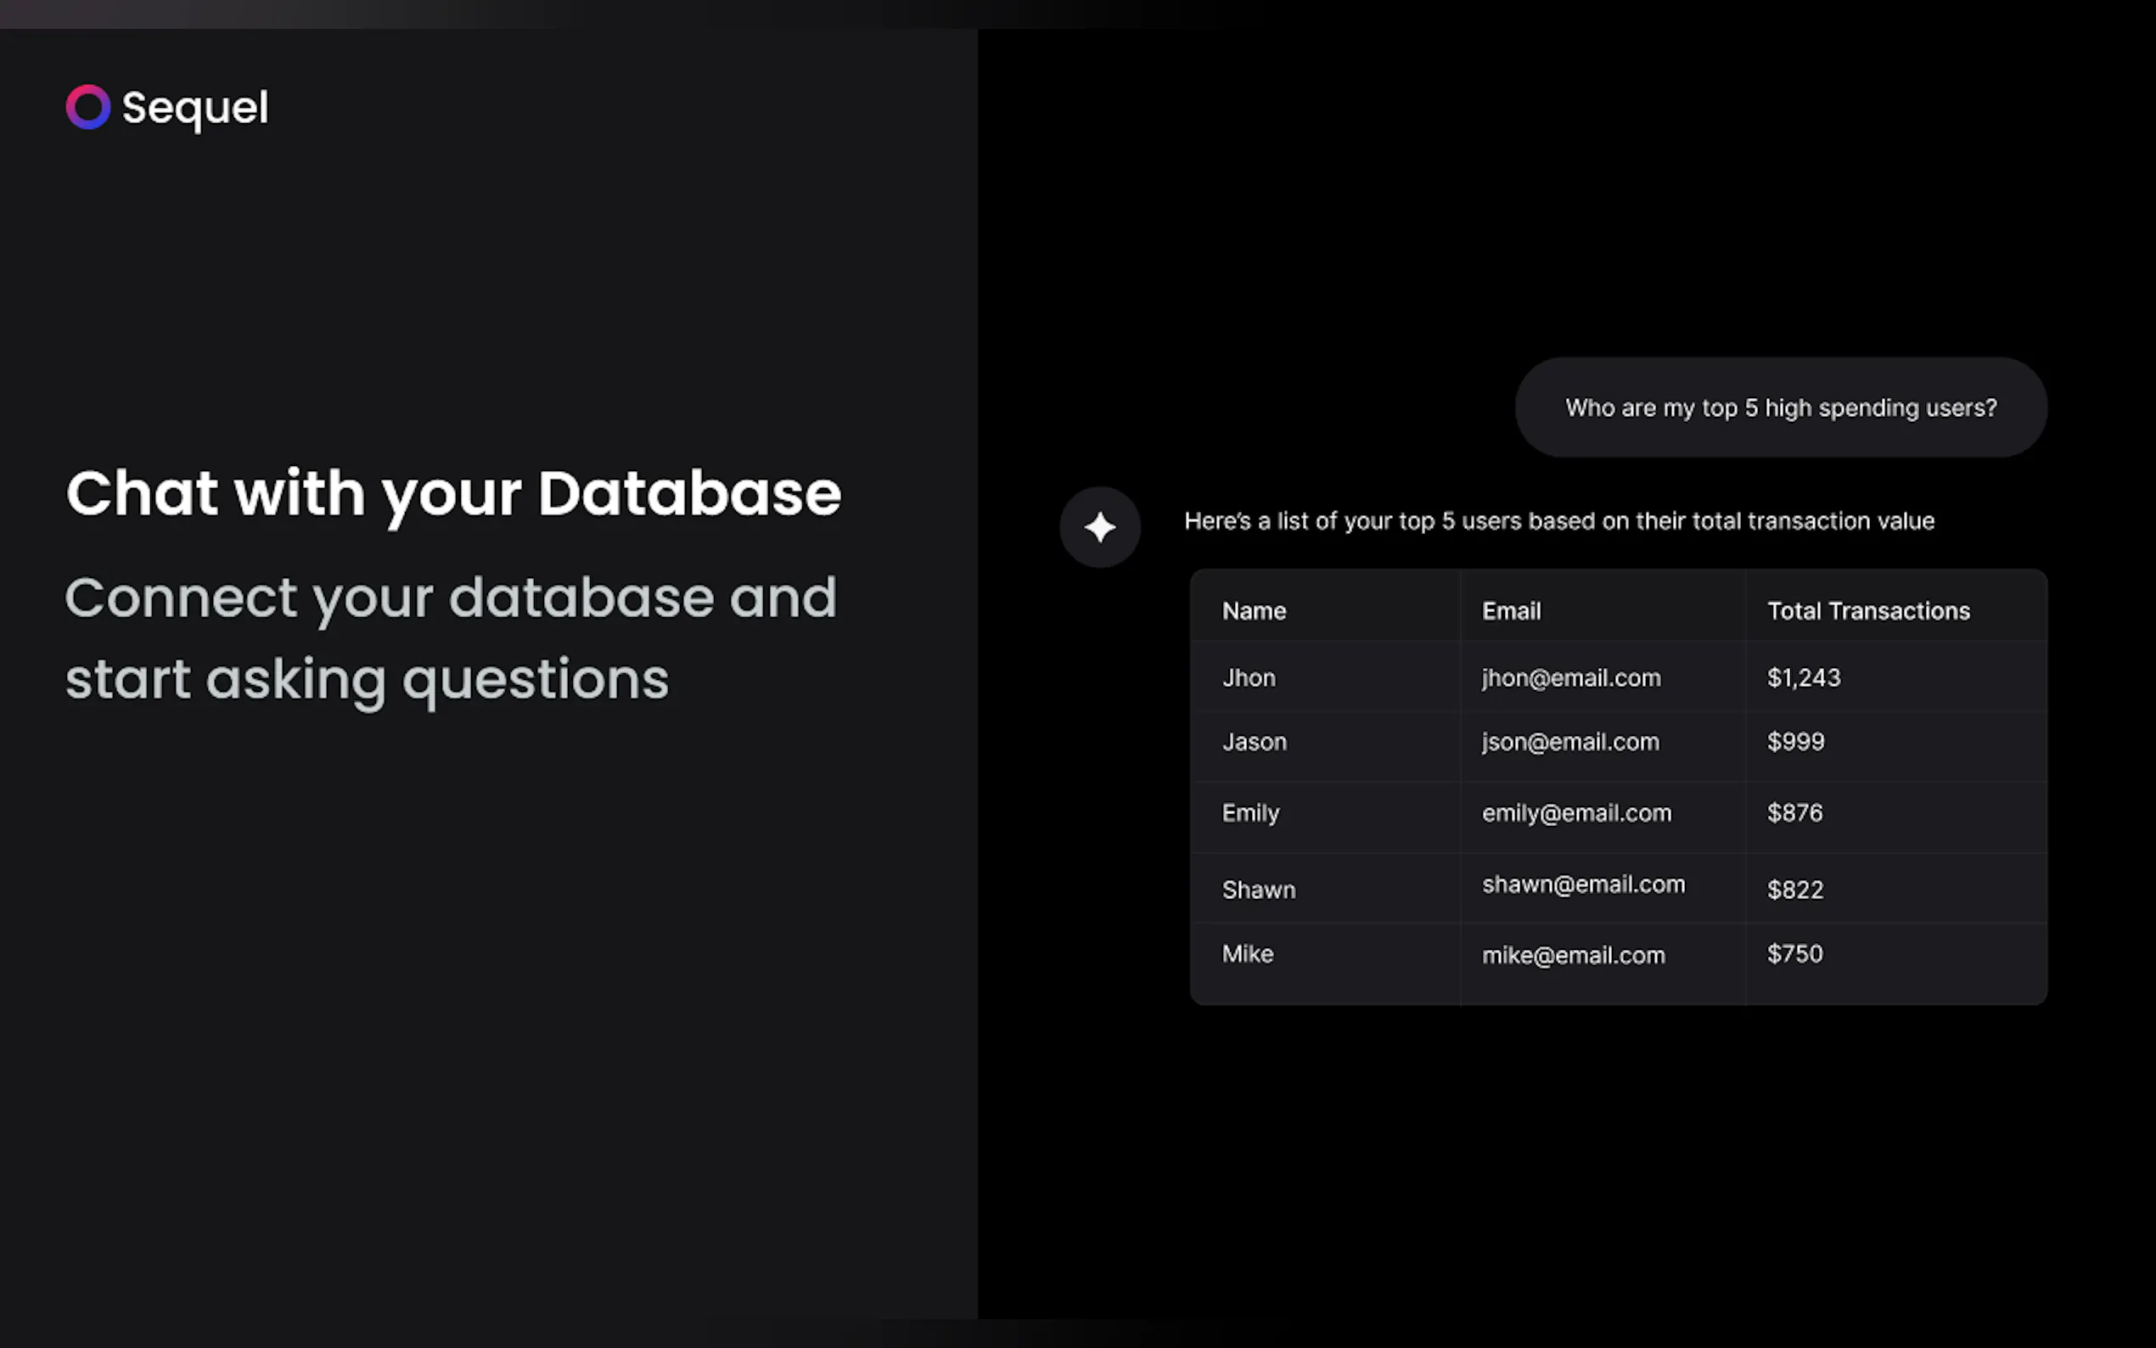Screen dimensions: 2156x1348
Task: Click the Sequel ring logo icon
Action: [x=87, y=107]
